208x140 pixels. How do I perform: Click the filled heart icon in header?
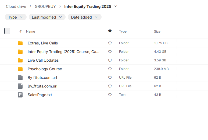pyautogui.click(x=110, y=31)
